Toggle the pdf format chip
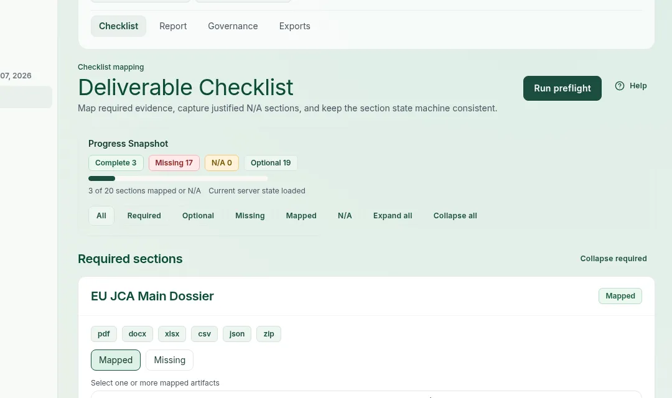 coord(103,333)
